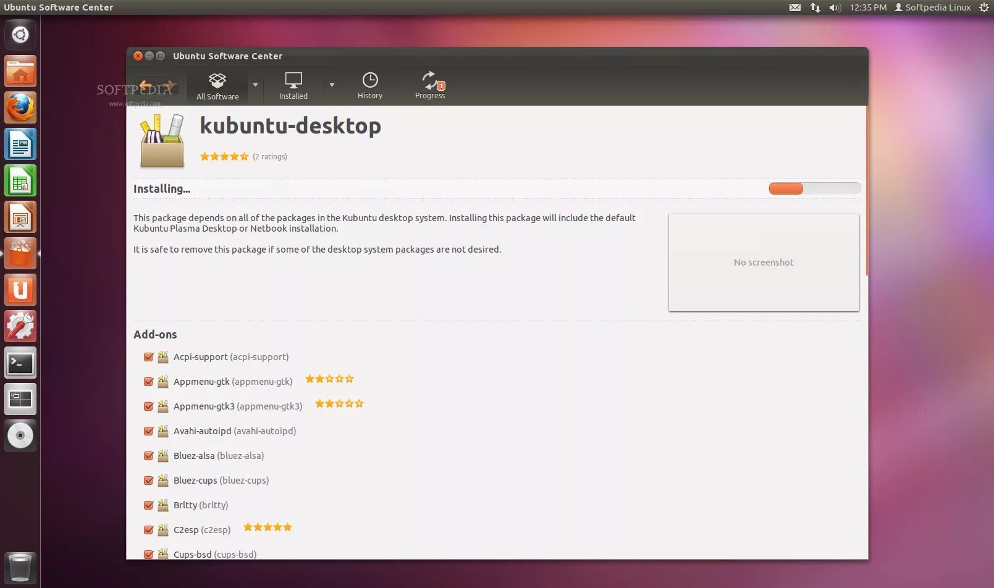Uncheck the Bluez-alsa add-on
Viewport: 994px width, 588px height.
coord(148,456)
